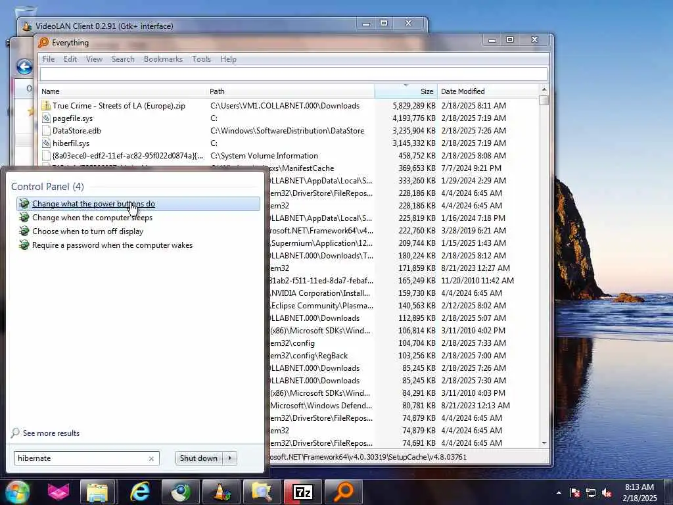Open Windows Explorer from the taskbar

98,492
